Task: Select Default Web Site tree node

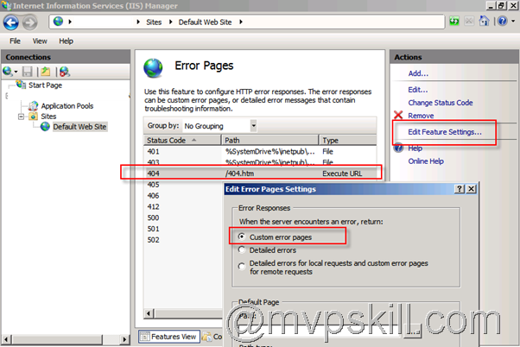Action: (x=79, y=127)
